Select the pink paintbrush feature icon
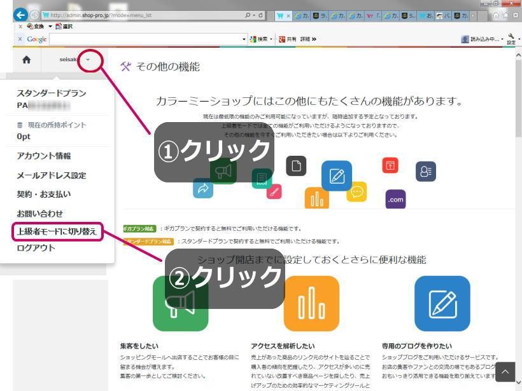This screenshot has width=522, height=391. coord(274,192)
